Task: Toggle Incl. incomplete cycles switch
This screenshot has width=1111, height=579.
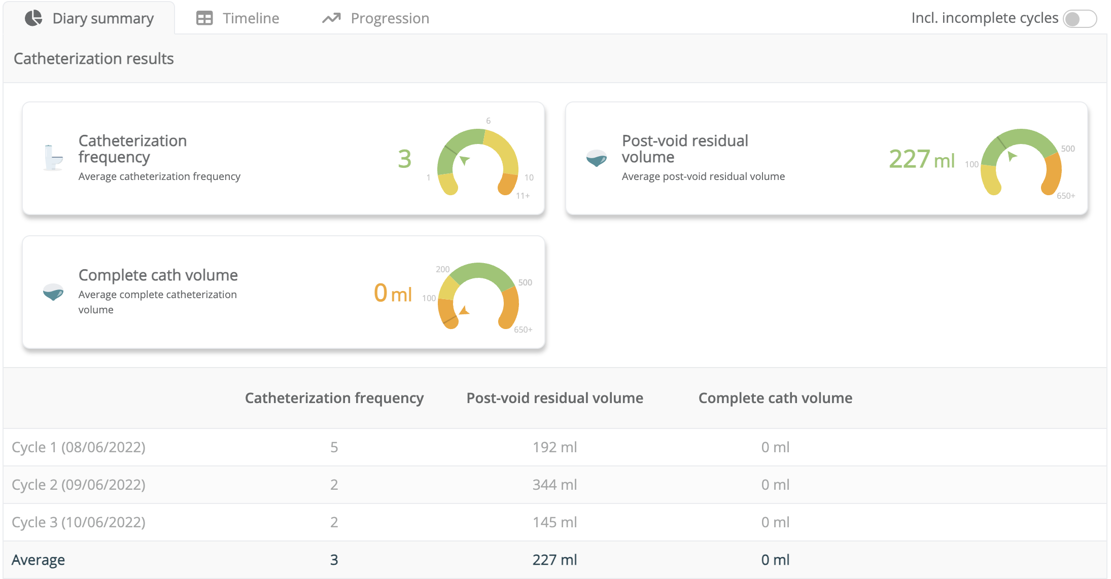Action: [1080, 19]
